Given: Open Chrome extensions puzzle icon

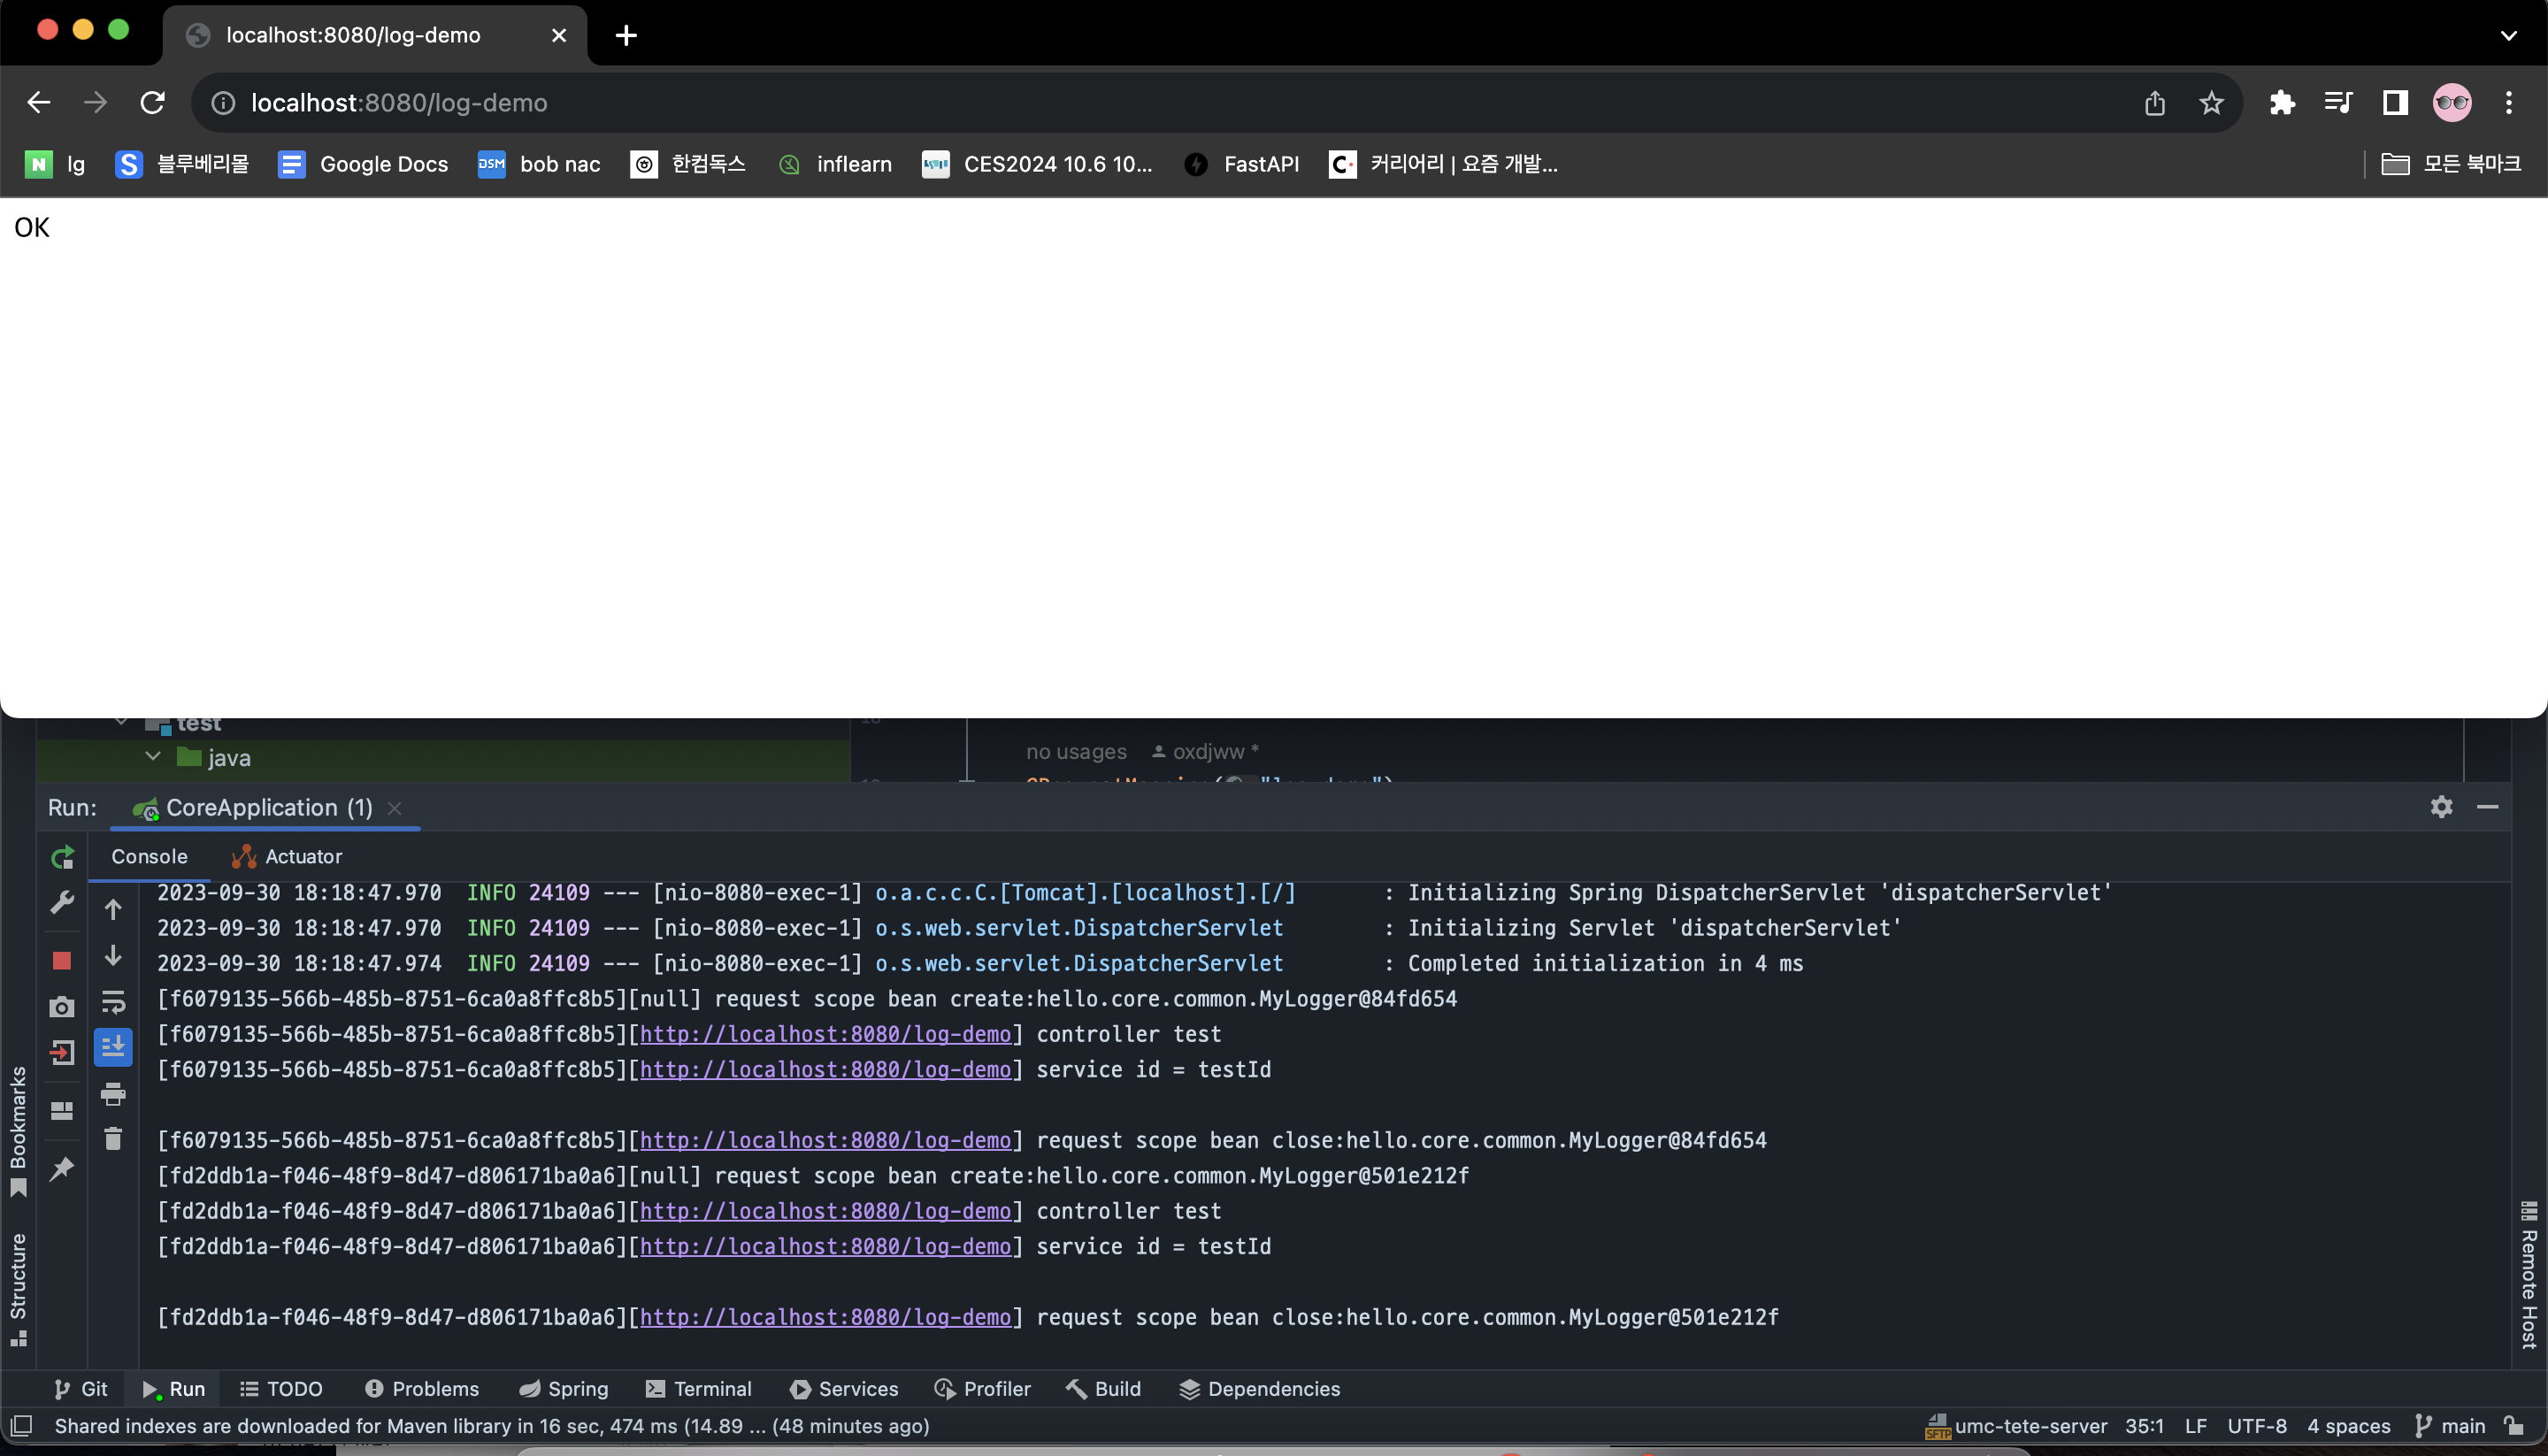Looking at the screenshot, I should coord(2281,103).
